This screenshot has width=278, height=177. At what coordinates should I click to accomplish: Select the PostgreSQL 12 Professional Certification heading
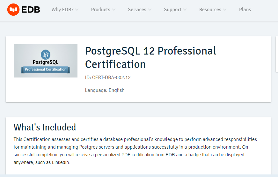click(150, 57)
